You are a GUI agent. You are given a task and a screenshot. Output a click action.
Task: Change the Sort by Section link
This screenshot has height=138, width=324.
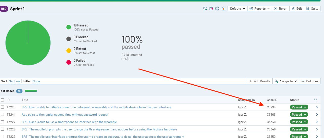tap(14, 81)
